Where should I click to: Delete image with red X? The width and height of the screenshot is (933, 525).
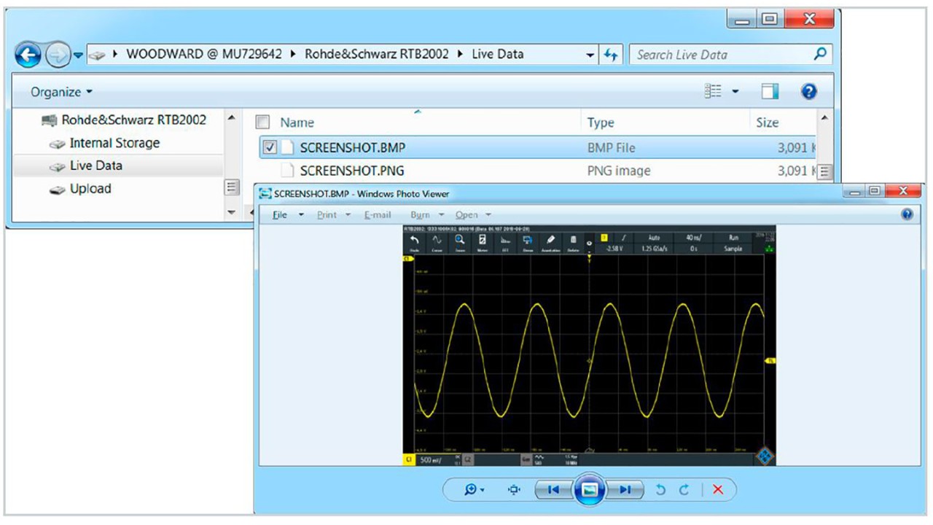[718, 490]
